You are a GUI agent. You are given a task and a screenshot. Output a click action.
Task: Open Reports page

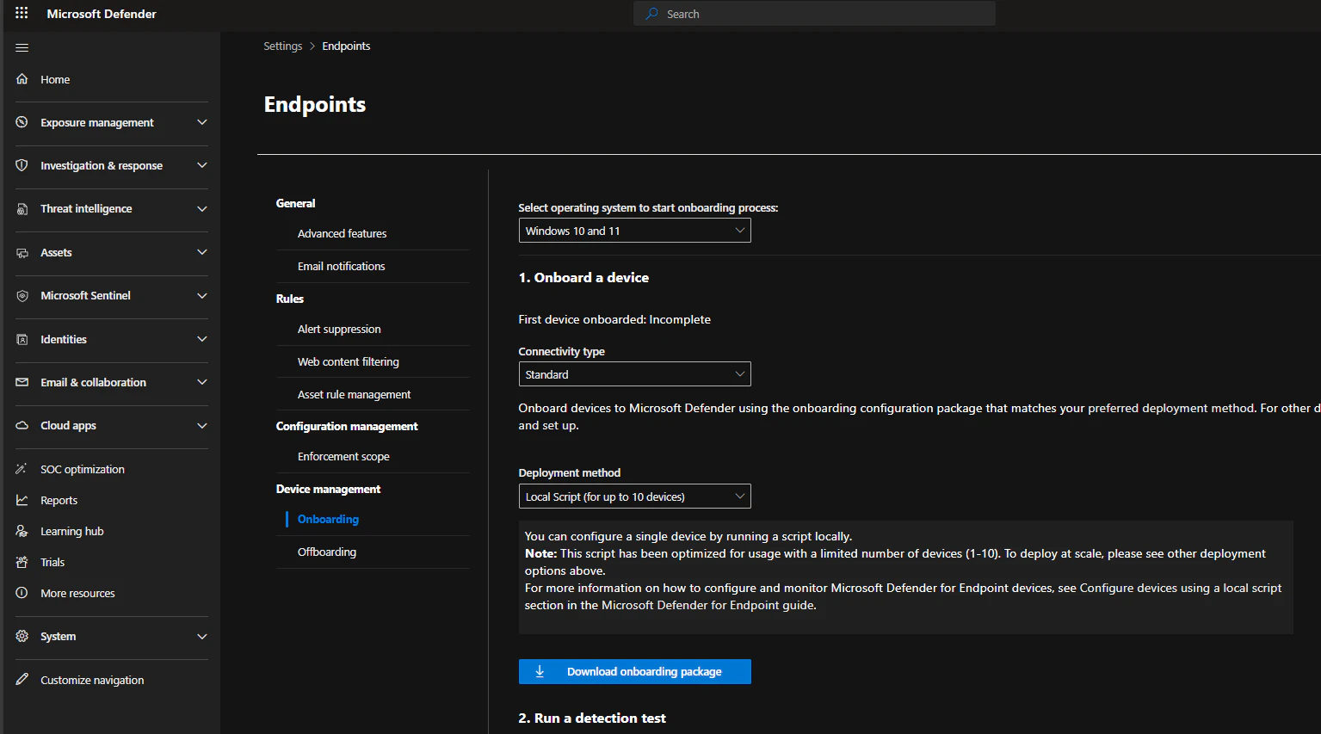[59, 500]
